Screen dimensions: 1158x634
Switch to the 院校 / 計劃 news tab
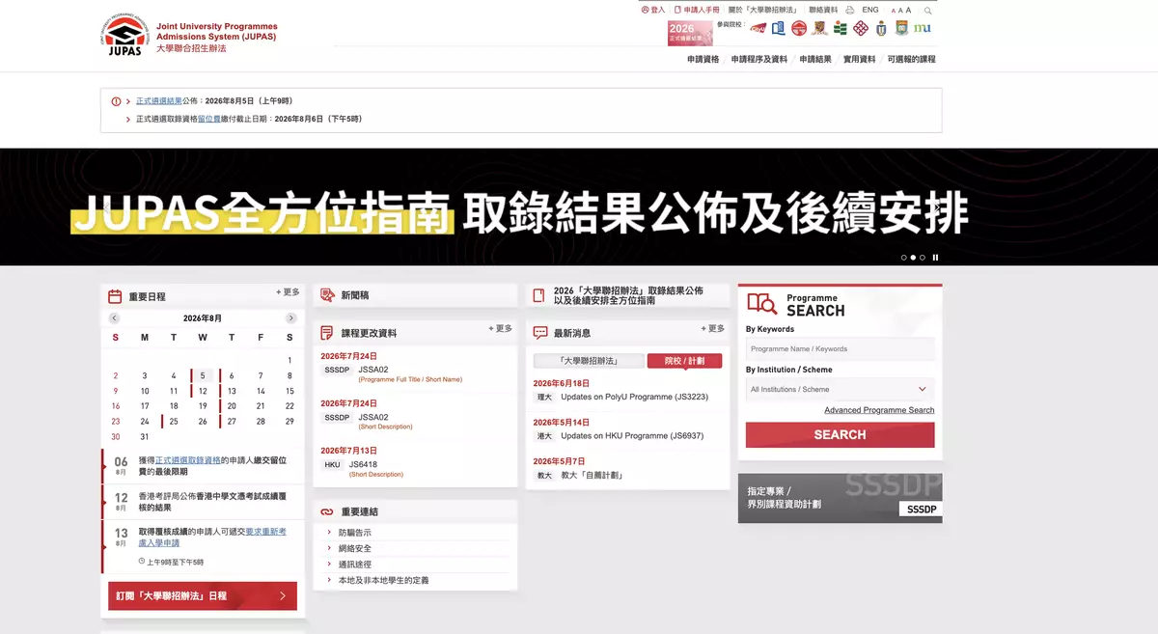[684, 361]
